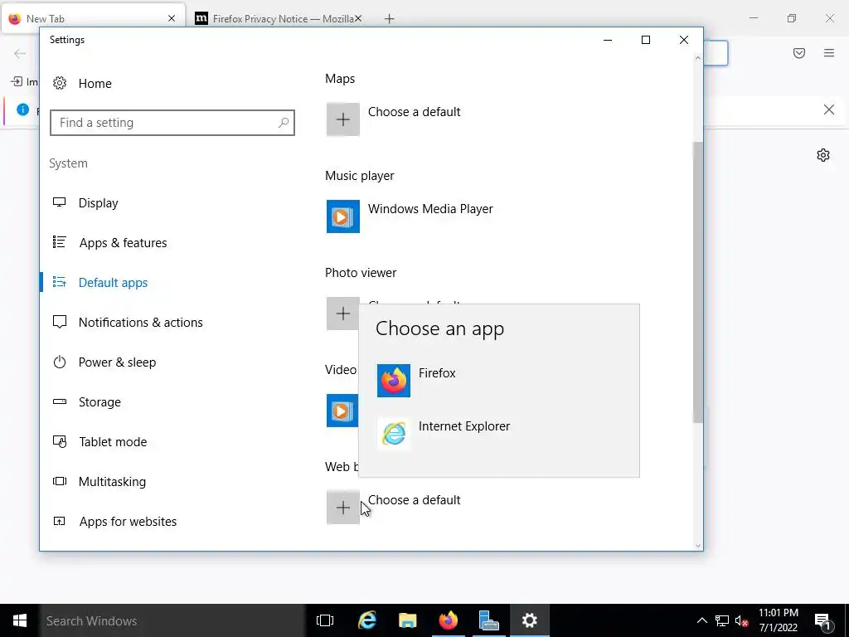Screen dimensions: 849x637
Task: Click Choose a default under Maps
Action: pyautogui.click(x=415, y=112)
